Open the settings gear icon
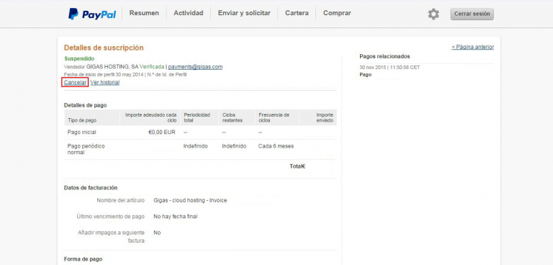 click(x=433, y=14)
